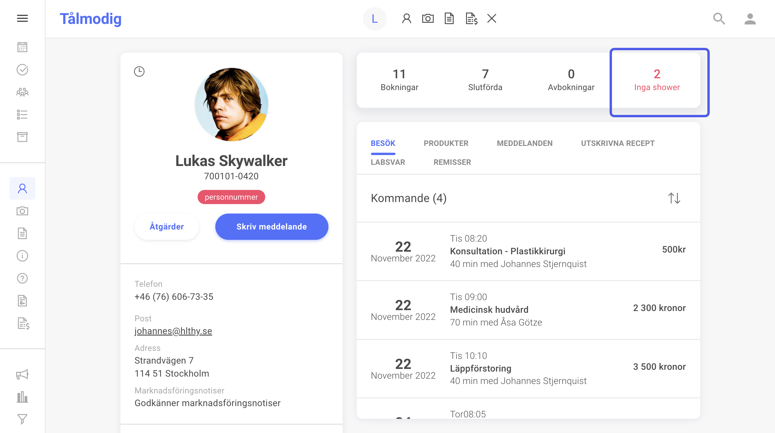Open the funnel filter icon in sidebar
The width and height of the screenshot is (775, 433).
coord(22,419)
